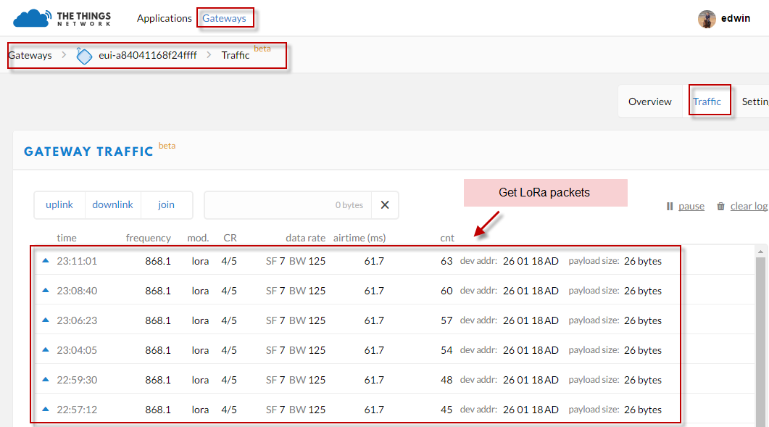
Task: Select counter value 63
Action: 446,261
